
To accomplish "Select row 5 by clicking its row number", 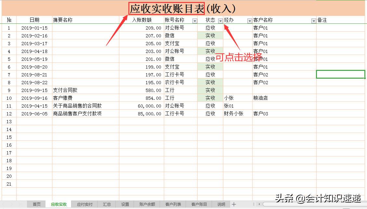I will point(9,59).
